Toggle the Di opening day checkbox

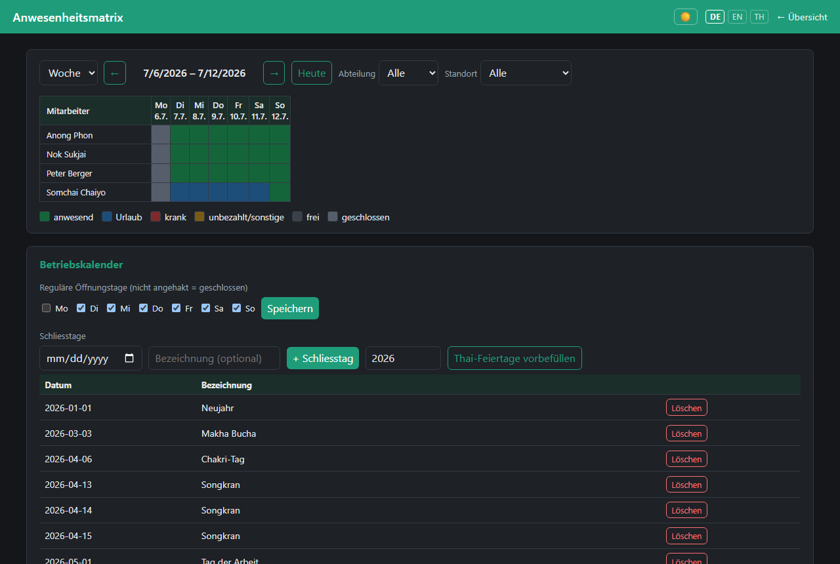click(81, 308)
